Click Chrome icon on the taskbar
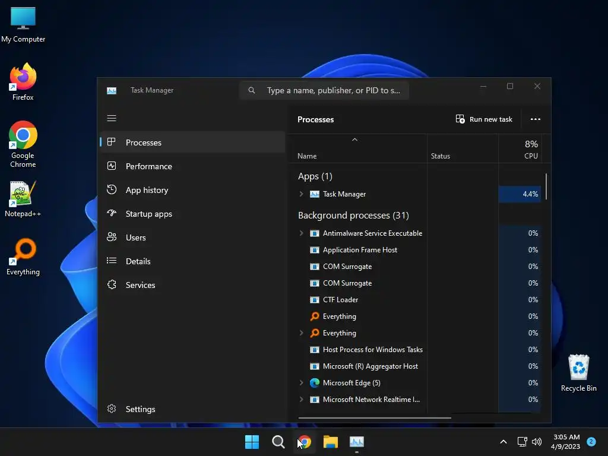Viewport: 608px width, 456px height. [305, 442]
